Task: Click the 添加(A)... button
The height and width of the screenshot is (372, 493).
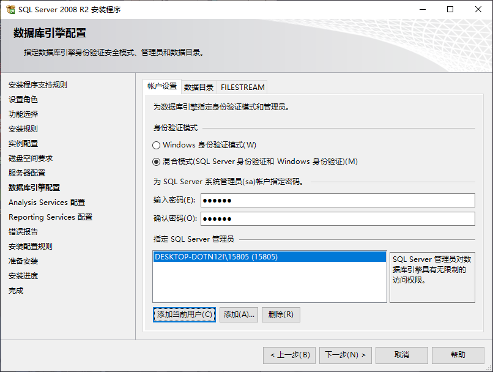Action: [x=239, y=314]
